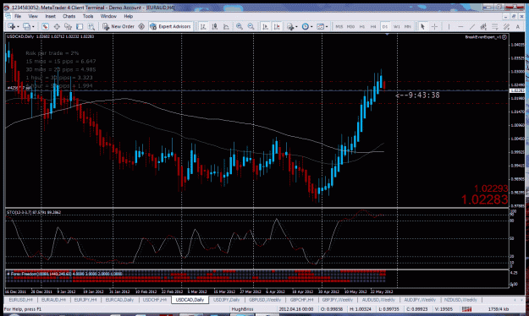529x316 pixels.
Task: Toggle the Market Watch window icon
Action: point(45,26)
